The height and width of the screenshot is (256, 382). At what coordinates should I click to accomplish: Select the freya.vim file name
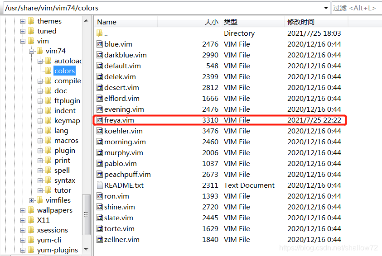coord(119,120)
